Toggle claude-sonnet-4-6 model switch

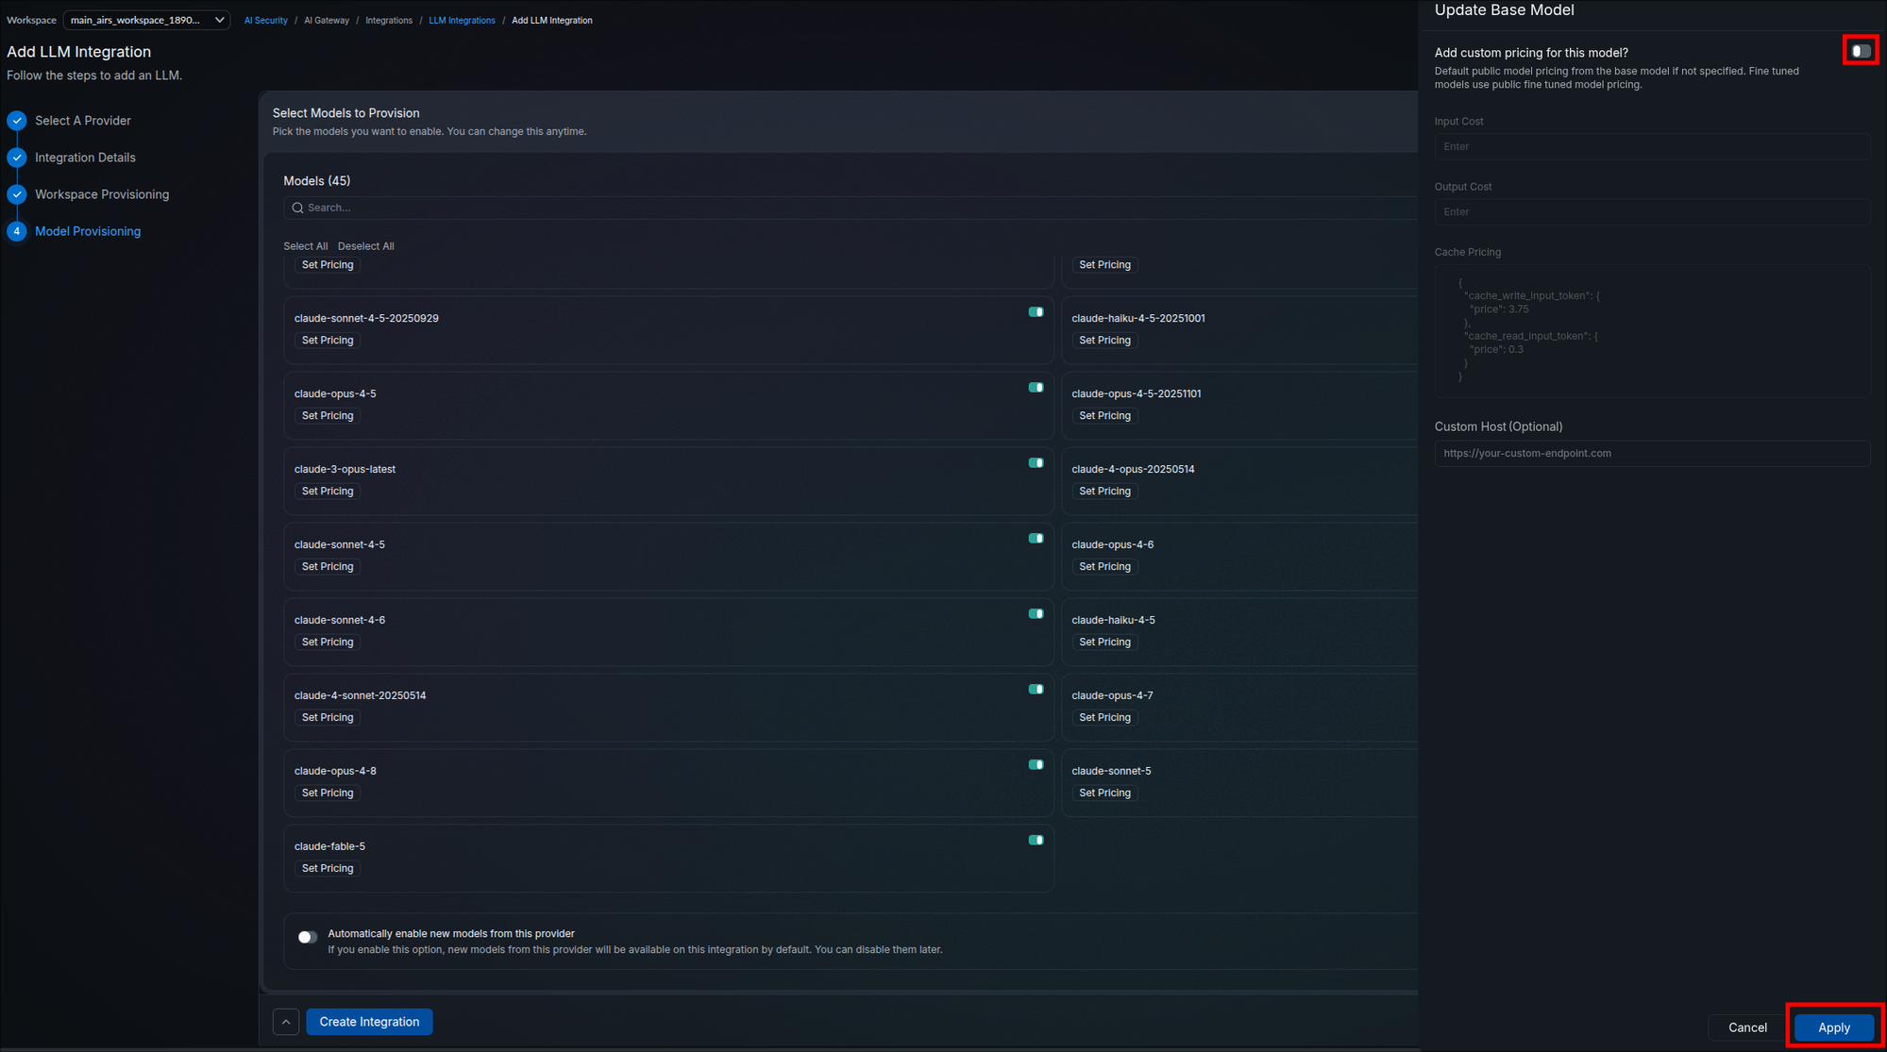point(1036,614)
